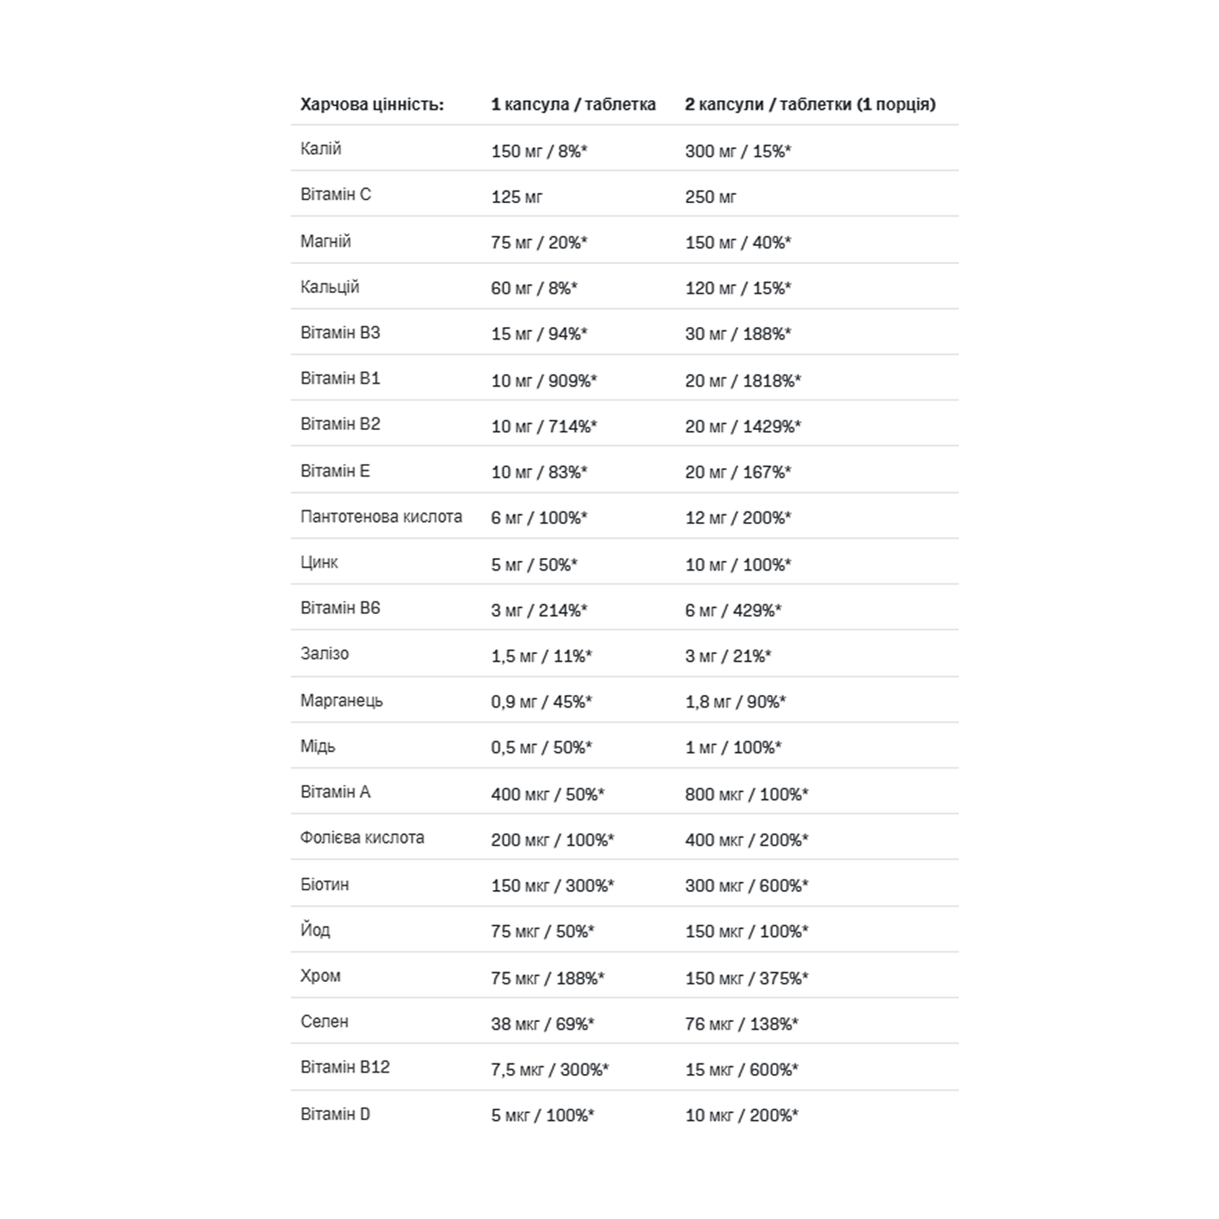Click the 'Цинк' row label
This screenshot has width=1219, height=1219.
(x=319, y=563)
